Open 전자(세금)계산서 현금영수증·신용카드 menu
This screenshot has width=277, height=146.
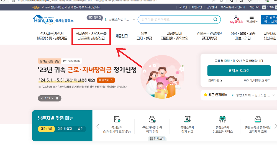[52, 36]
